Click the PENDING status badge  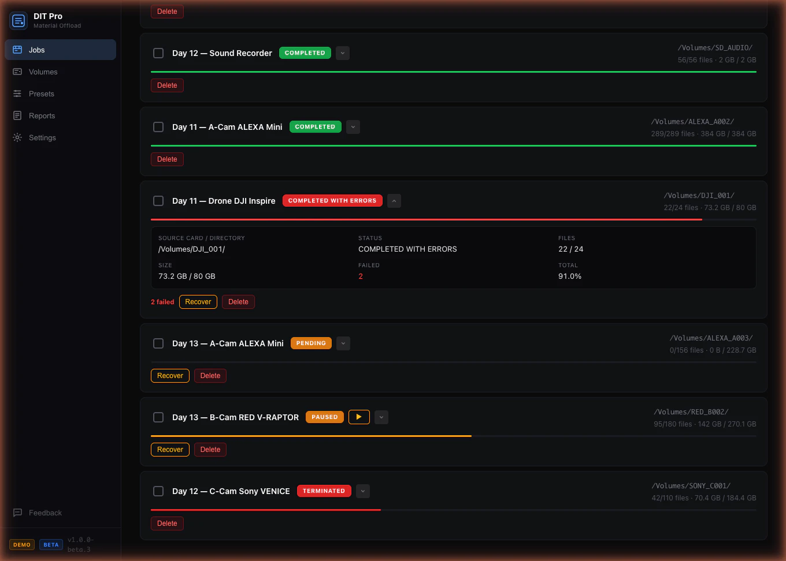(311, 343)
